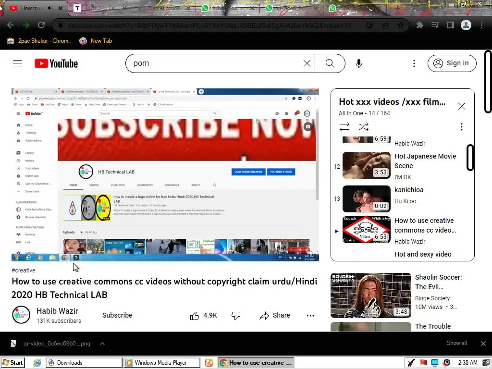The height and width of the screenshot is (369, 492).
Task: Select current playlist video by Habib Wazir
Action: coord(401,230)
